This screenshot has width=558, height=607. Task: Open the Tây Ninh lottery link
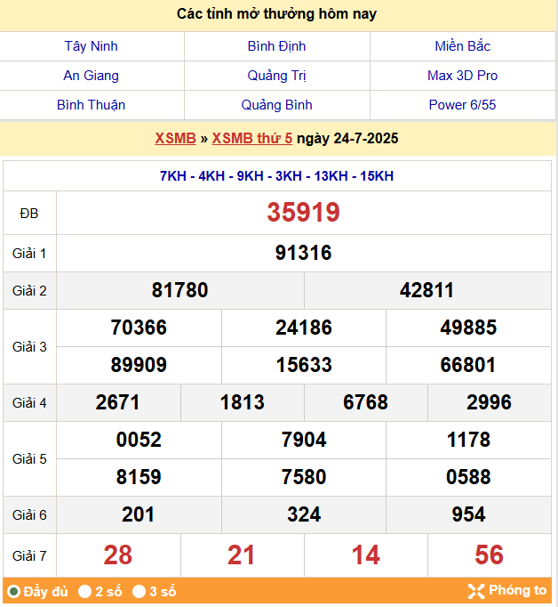point(91,46)
